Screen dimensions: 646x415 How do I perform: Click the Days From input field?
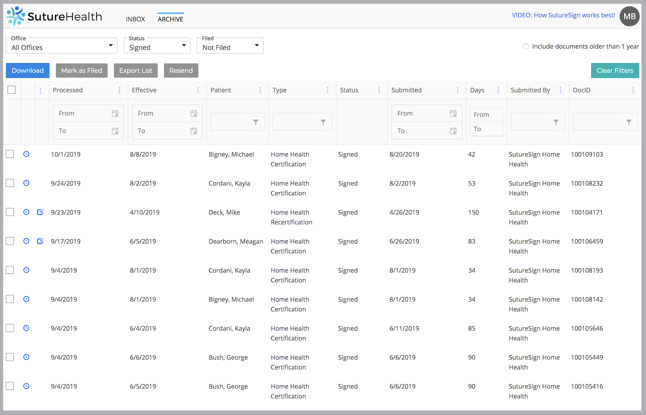(x=486, y=115)
